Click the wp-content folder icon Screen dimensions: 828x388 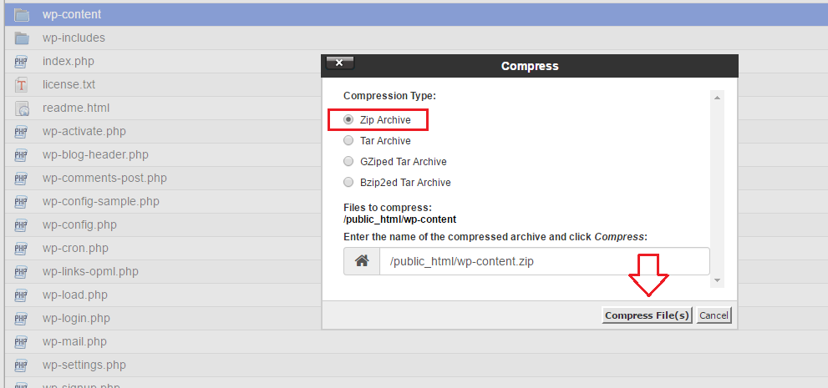point(21,15)
